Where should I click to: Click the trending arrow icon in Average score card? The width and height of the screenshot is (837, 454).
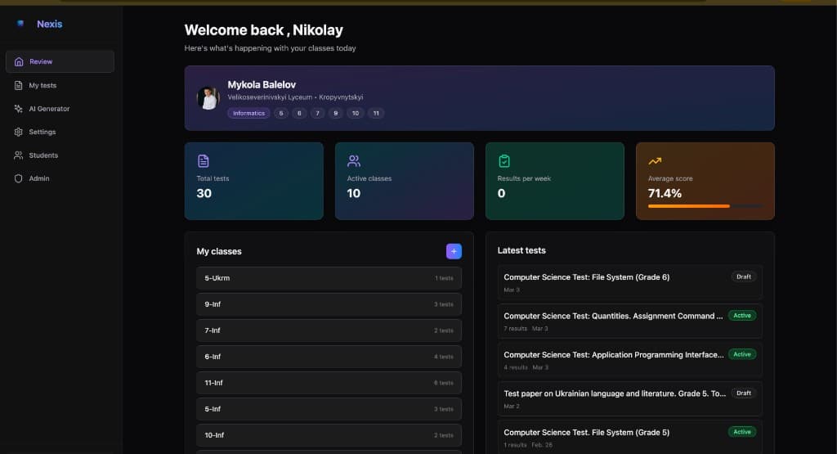pos(655,161)
